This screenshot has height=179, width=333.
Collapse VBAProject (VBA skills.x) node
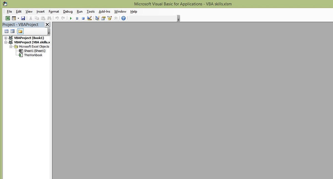(6, 42)
